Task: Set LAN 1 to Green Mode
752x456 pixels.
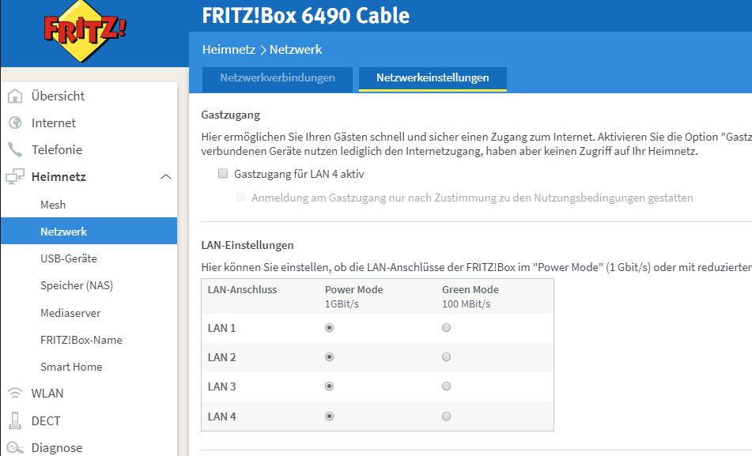Action: tap(446, 328)
